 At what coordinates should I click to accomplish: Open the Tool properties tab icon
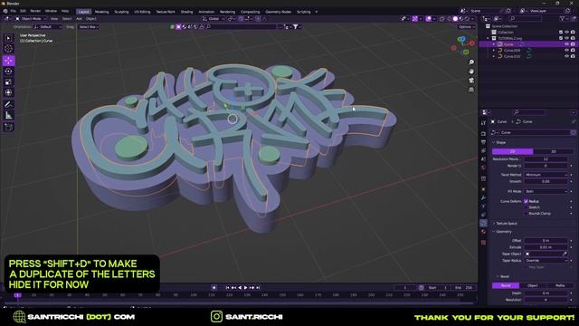tap(483, 123)
